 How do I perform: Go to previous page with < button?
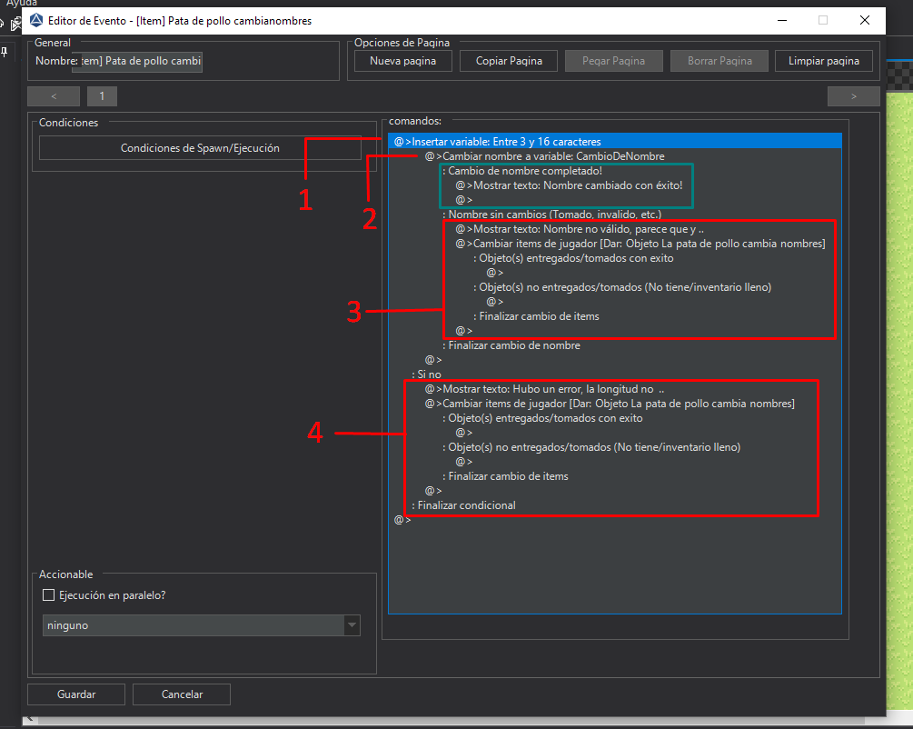(54, 96)
